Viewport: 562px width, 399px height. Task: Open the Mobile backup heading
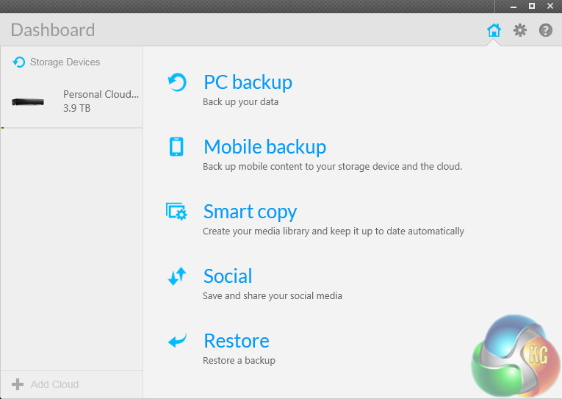[264, 147]
